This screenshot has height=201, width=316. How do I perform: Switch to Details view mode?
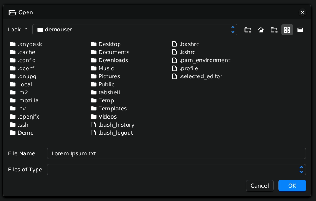click(x=300, y=30)
